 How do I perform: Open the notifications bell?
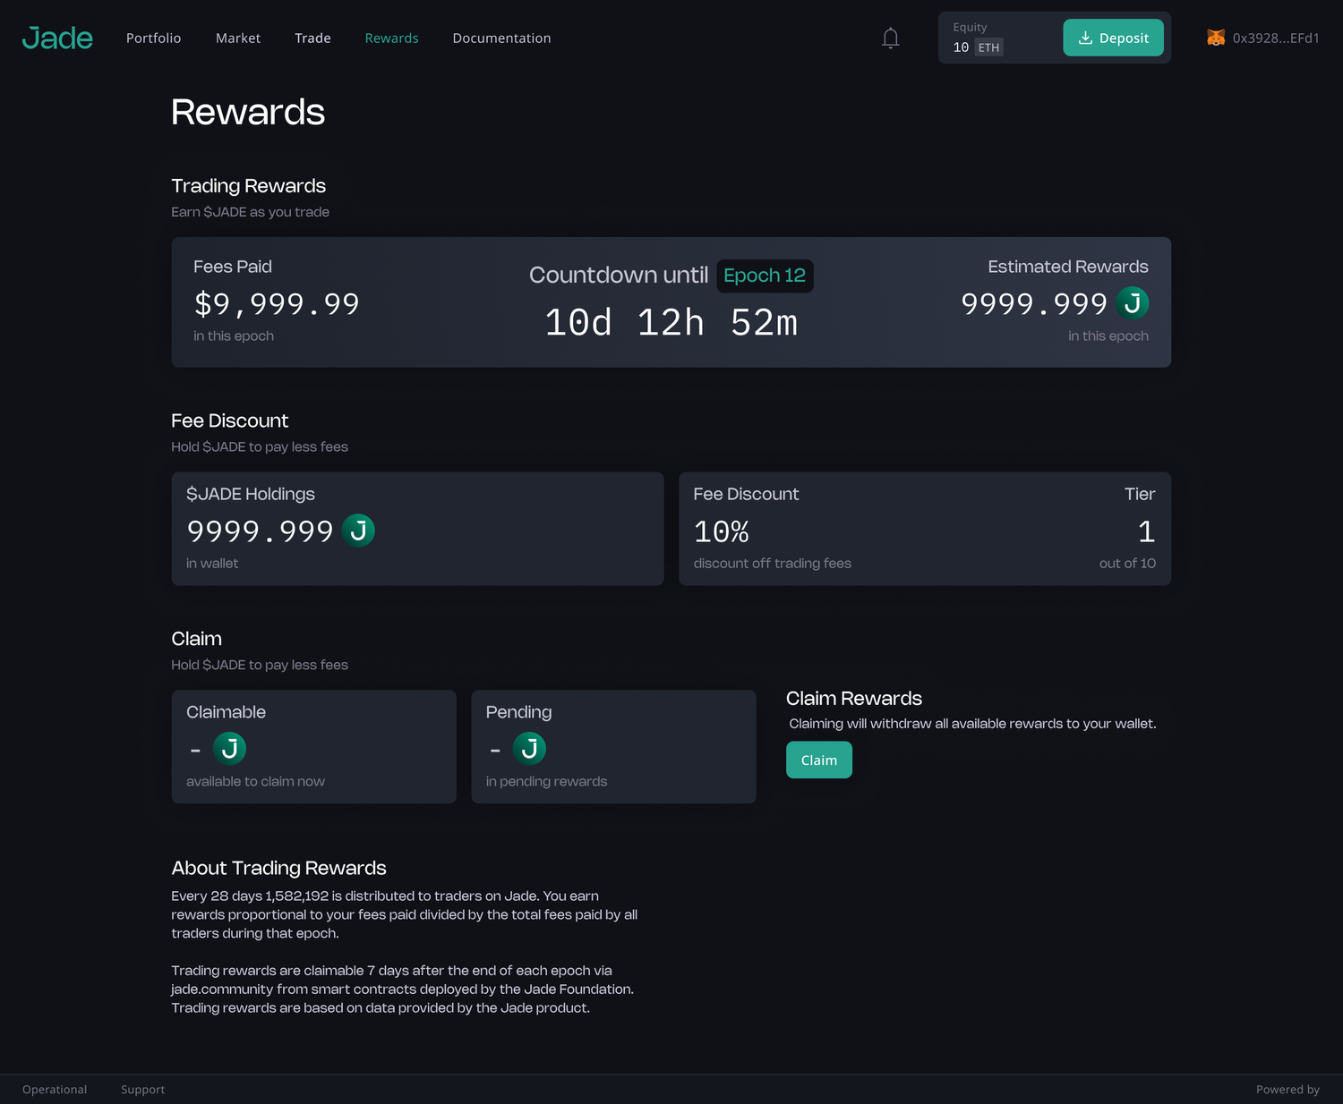pos(890,38)
